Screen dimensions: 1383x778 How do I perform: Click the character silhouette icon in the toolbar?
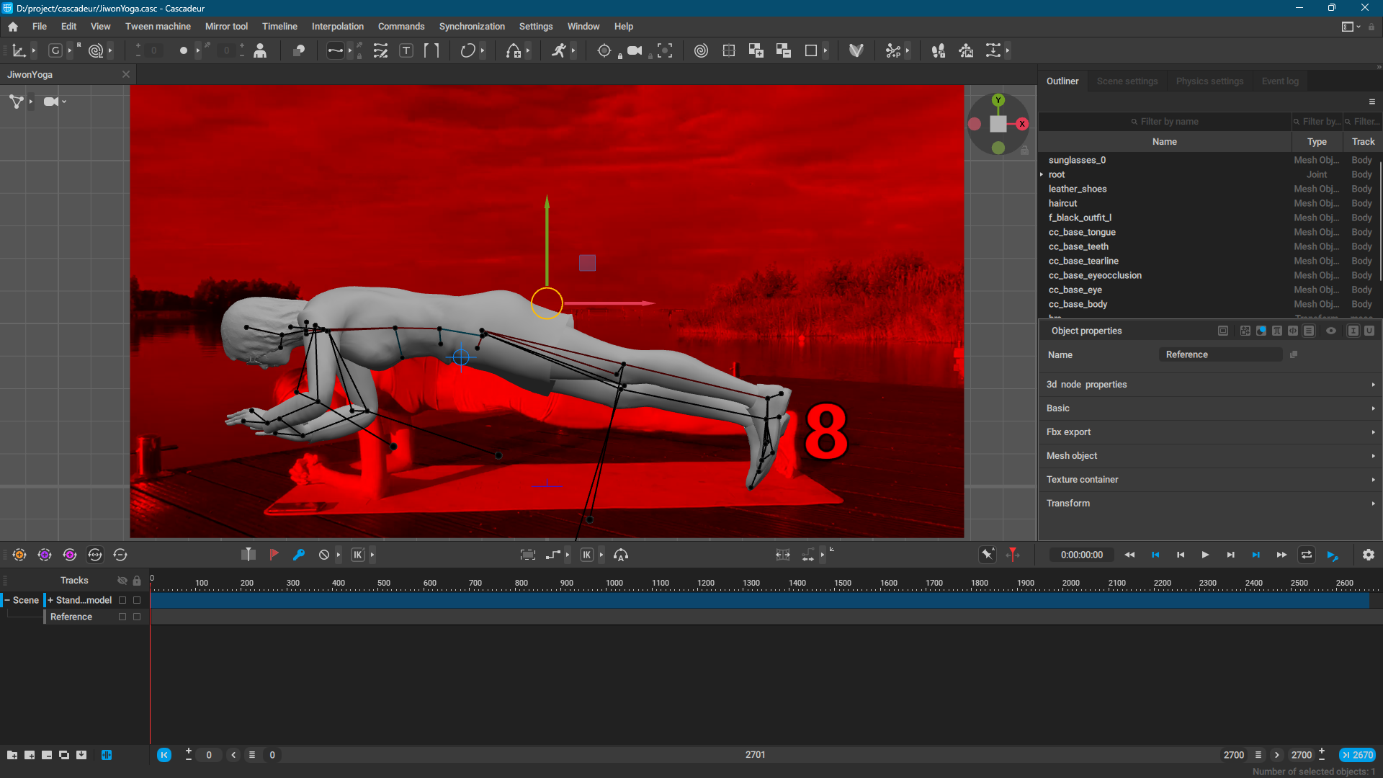coord(260,50)
